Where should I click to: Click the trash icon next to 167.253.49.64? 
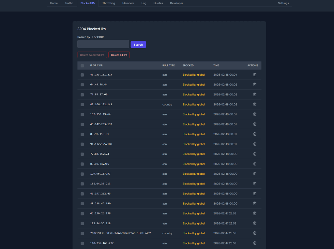[255, 114]
